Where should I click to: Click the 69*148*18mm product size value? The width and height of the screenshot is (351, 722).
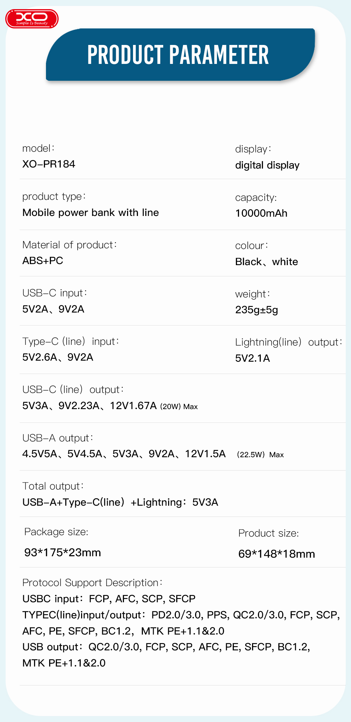pos(277,554)
